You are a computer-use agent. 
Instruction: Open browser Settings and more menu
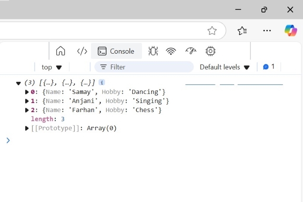point(267,31)
